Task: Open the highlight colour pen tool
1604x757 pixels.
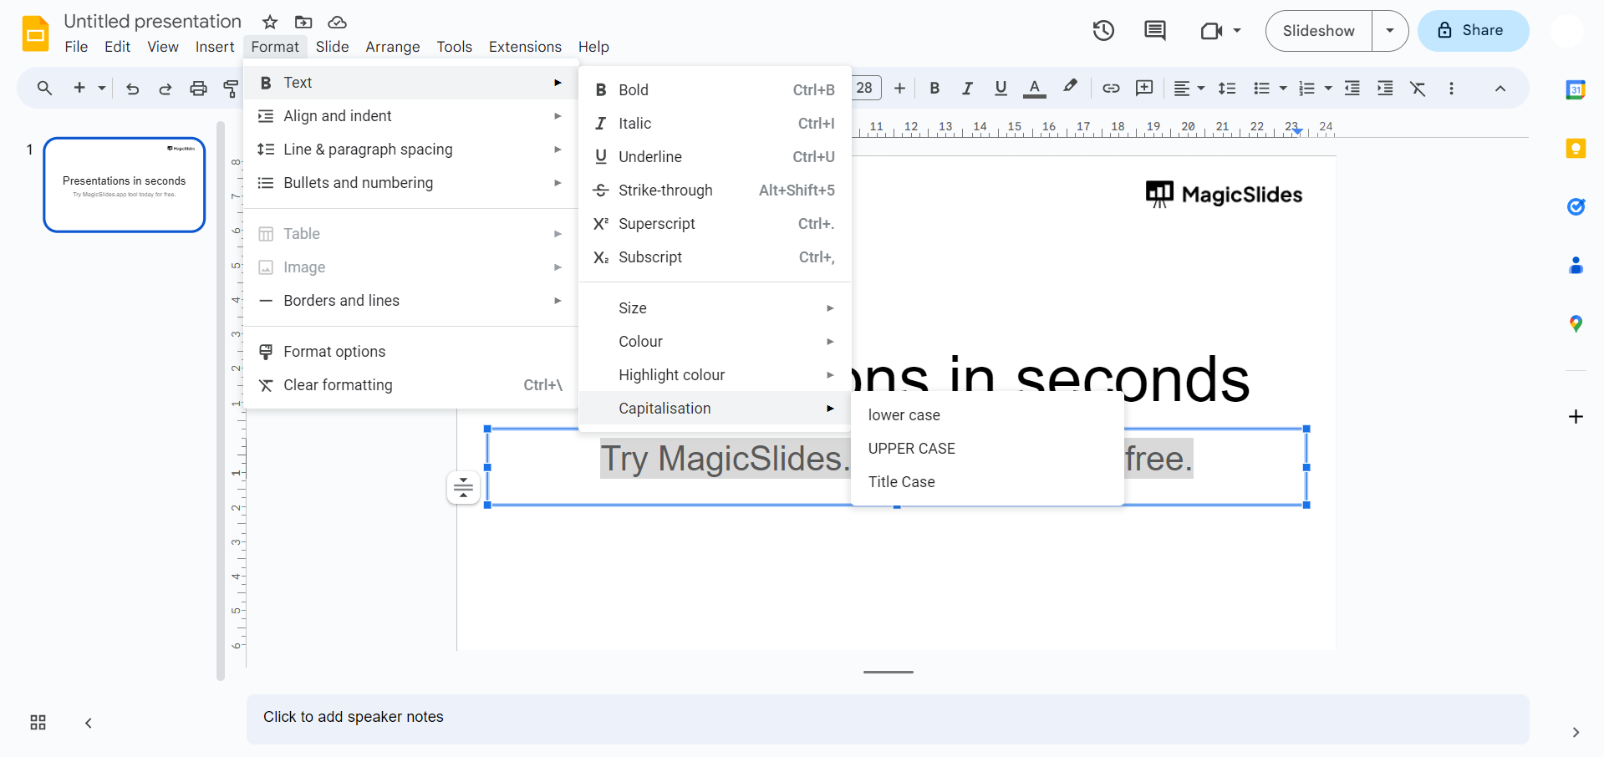Action: 1070,87
